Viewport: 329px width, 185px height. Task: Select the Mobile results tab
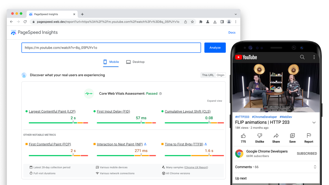(111, 62)
